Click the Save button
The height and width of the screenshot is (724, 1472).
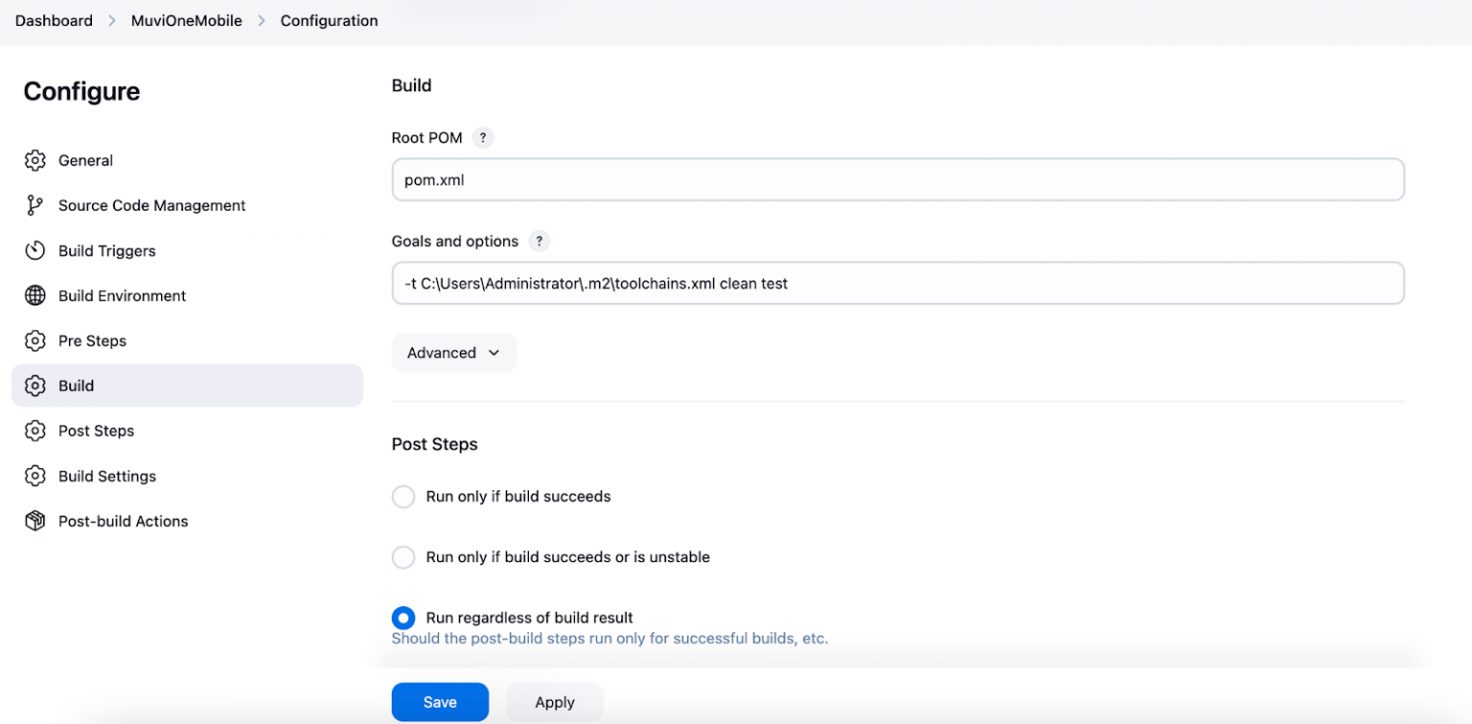point(440,701)
